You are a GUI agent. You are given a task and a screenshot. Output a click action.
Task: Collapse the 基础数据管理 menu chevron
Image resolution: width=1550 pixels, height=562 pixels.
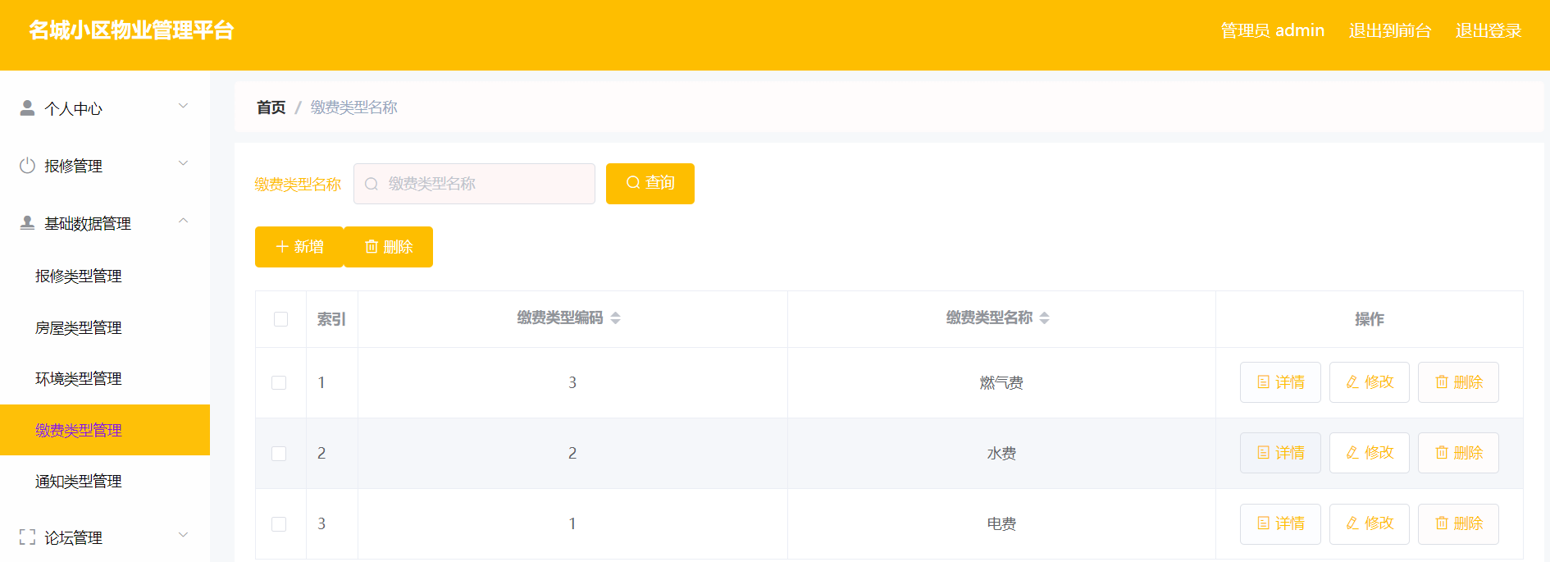pos(184,221)
